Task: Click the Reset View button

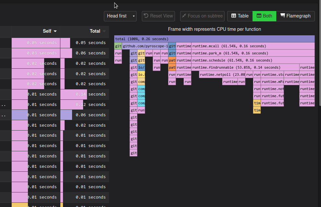Action: [x=158, y=16]
